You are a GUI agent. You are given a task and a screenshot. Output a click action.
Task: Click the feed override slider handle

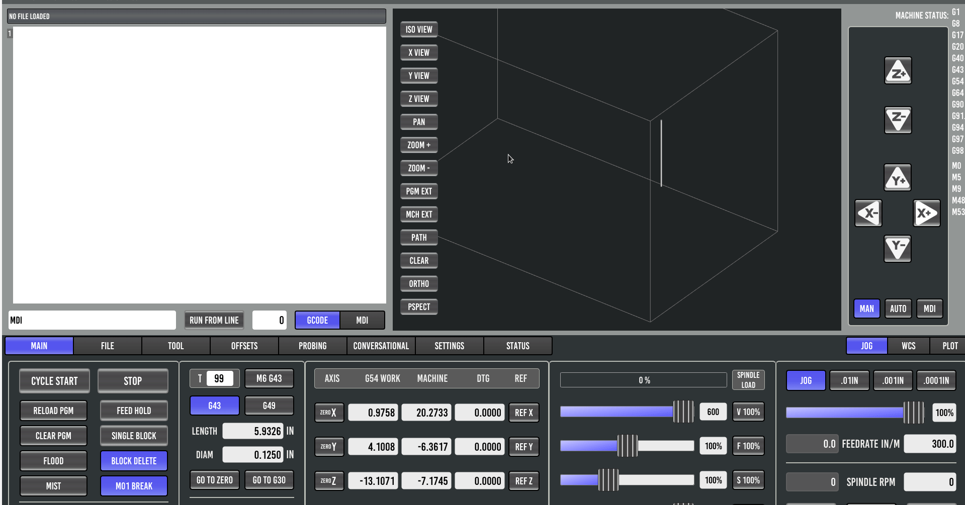627,446
